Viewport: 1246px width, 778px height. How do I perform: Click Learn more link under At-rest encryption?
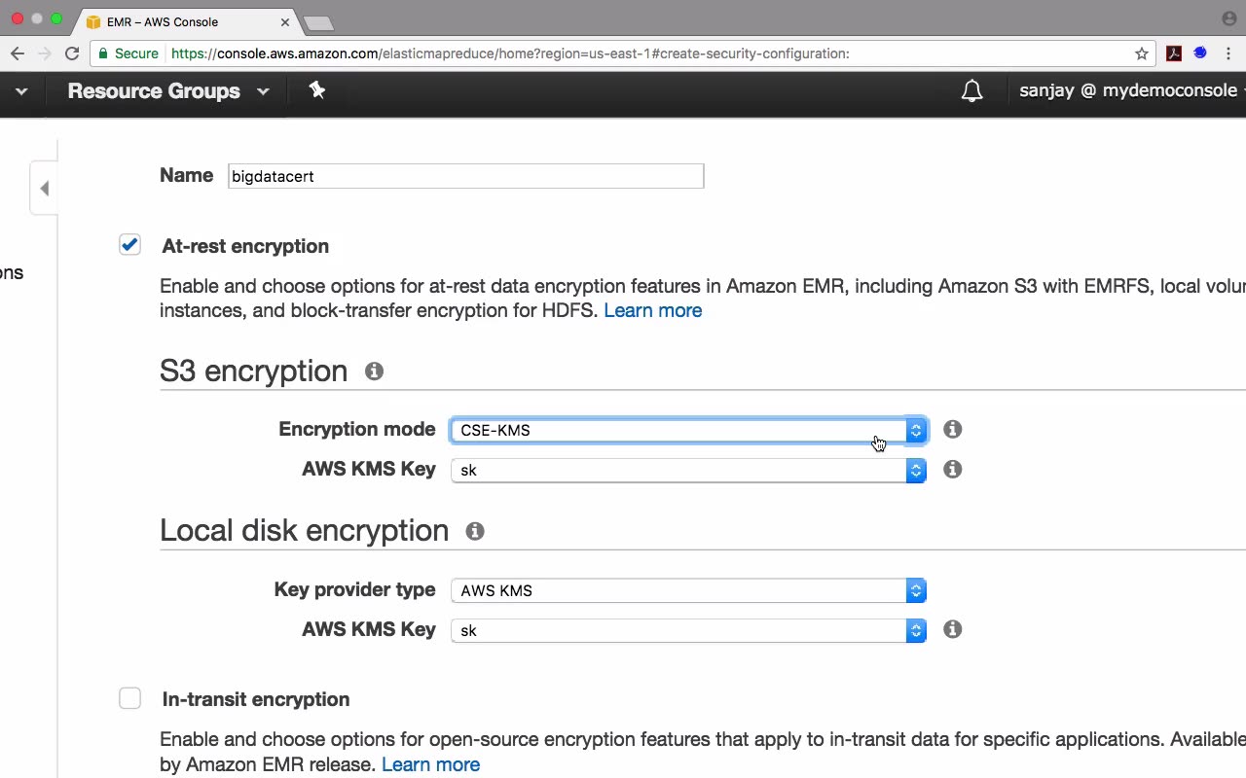[652, 310]
